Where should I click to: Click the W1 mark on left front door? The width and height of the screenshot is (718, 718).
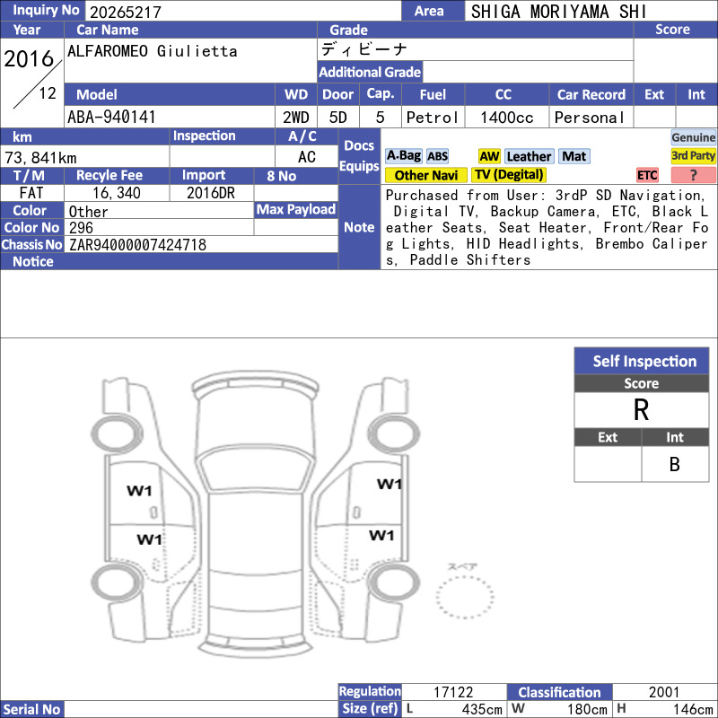click(x=139, y=491)
